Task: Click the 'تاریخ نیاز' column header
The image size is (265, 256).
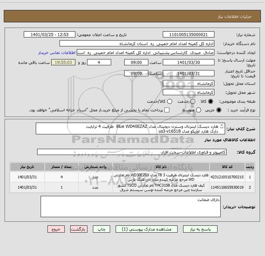Action: pyautogui.click(x=27, y=167)
